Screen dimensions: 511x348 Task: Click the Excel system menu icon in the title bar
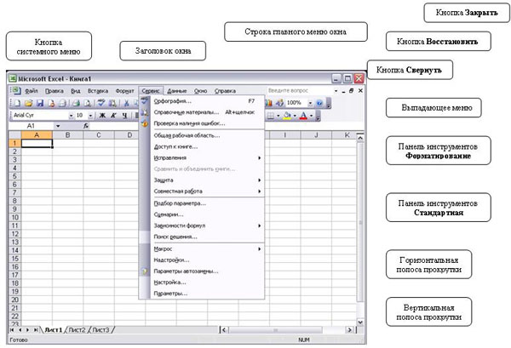coord(13,78)
